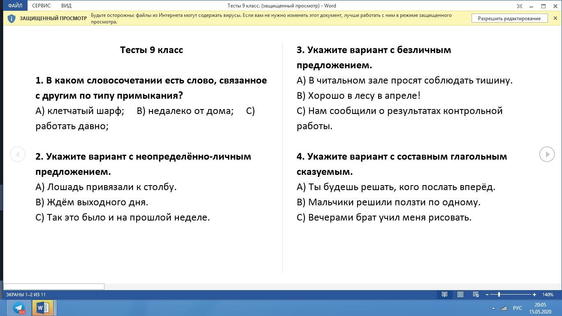Click the protected view shield icon
Viewport: 562px width, 316px height.
(x=12, y=19)
